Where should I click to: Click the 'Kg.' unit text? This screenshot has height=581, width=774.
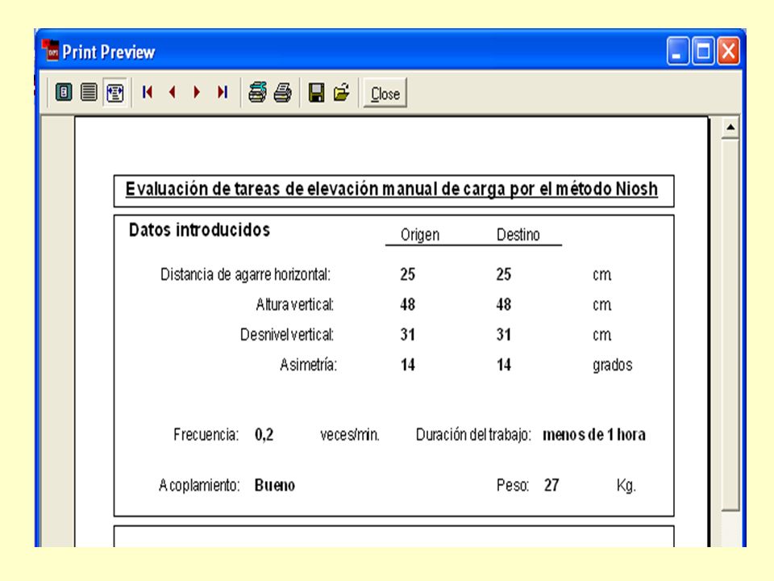[626, 486]
